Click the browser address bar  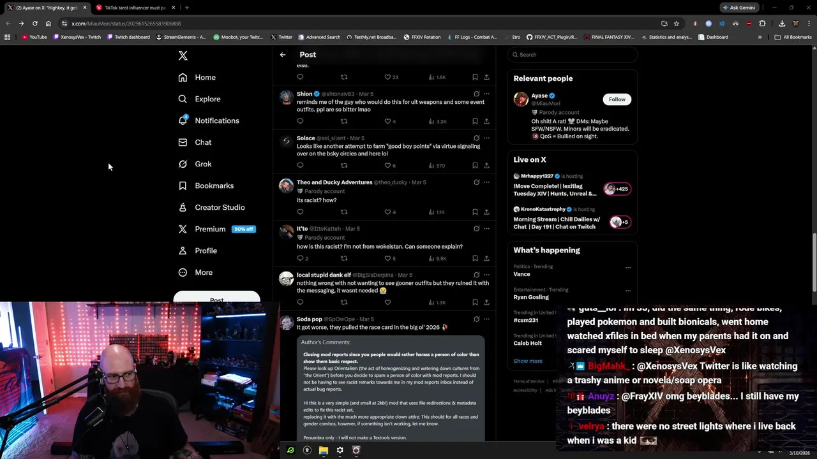coord(357,24)
